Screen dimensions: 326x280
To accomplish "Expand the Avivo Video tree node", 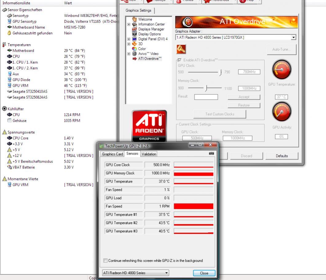I will click(x=129, y=54).
